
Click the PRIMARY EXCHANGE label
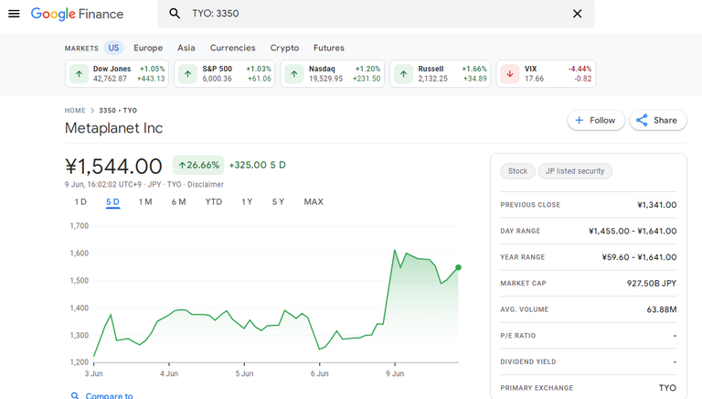537,388
